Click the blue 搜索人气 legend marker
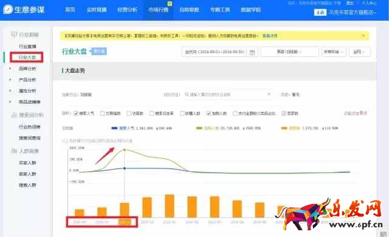Screen dimensions: 389x237 [x=114, y=128]
